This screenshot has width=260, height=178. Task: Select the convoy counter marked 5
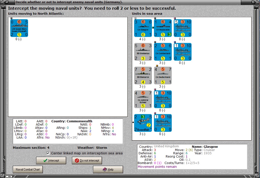[x=183, y=28]
